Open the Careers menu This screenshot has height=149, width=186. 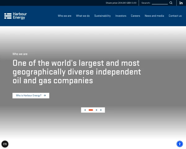(135, 16)
